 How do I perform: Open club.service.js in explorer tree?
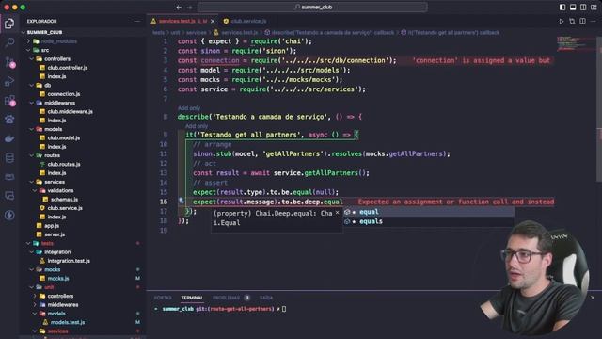[65, 208]
